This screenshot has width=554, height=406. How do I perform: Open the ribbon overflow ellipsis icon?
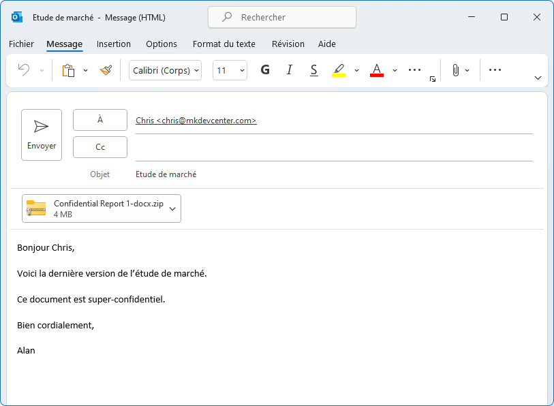[494, 70]
